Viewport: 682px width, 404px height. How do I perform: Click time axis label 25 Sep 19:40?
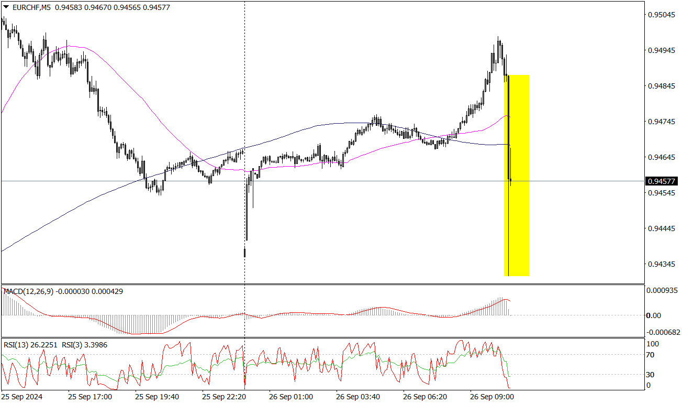(x=156, y=397)
